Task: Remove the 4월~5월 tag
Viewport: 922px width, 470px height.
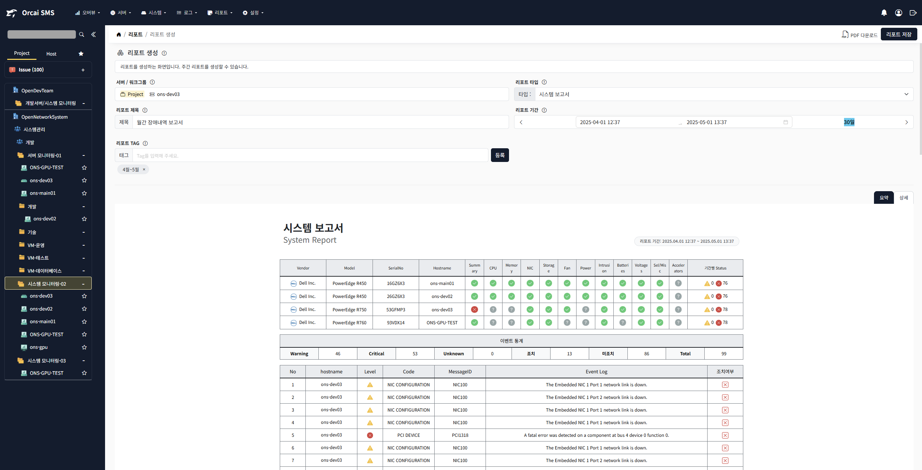Action: coord(144,170)
